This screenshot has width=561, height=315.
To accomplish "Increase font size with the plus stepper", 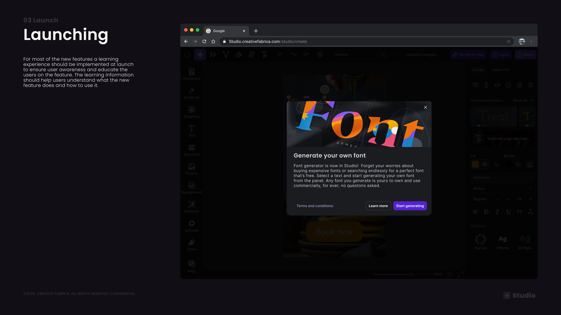I will pyautogui.click(x=531, y=199).
